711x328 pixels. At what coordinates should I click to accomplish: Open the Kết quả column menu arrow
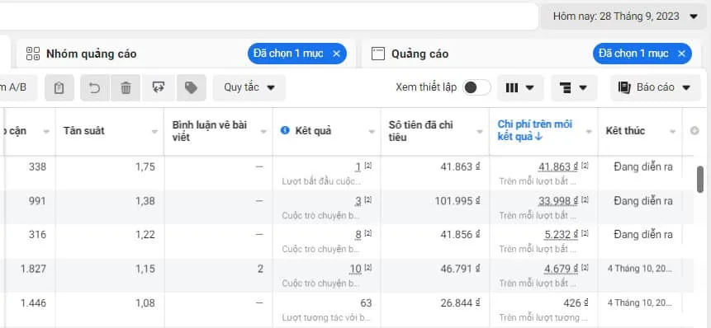tap(372, 132)
